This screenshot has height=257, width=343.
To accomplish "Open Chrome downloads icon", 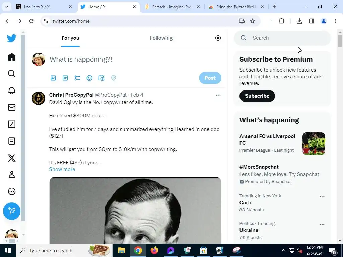I will [x=299, y=21].
